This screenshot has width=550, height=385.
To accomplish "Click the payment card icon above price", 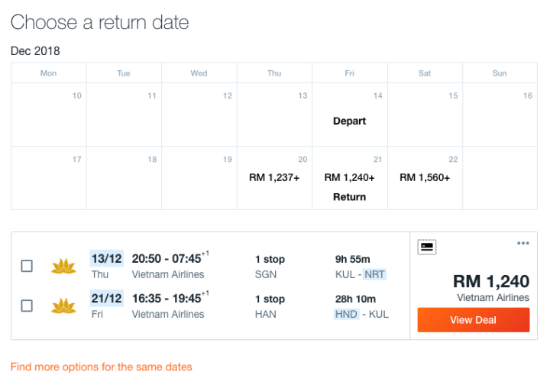I will click(428, 247).
